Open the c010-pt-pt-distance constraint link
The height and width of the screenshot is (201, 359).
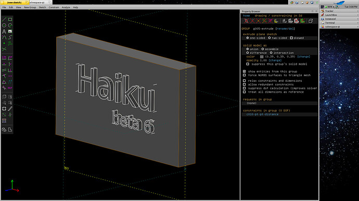pos(262,114)
